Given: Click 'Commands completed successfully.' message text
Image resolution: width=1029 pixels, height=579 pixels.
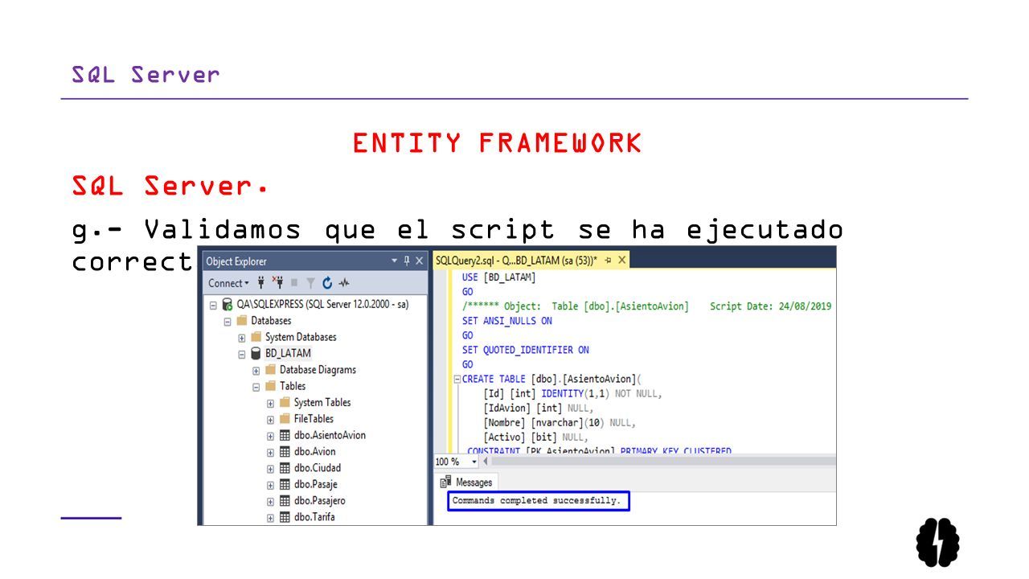Looking at the screenshot, I should click(536, 501).
